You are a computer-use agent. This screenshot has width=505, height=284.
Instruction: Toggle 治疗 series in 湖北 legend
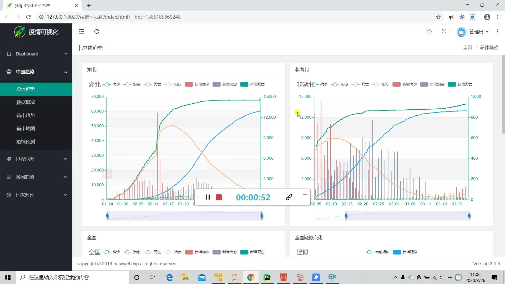pyautogui.click(x=173, y=84)
